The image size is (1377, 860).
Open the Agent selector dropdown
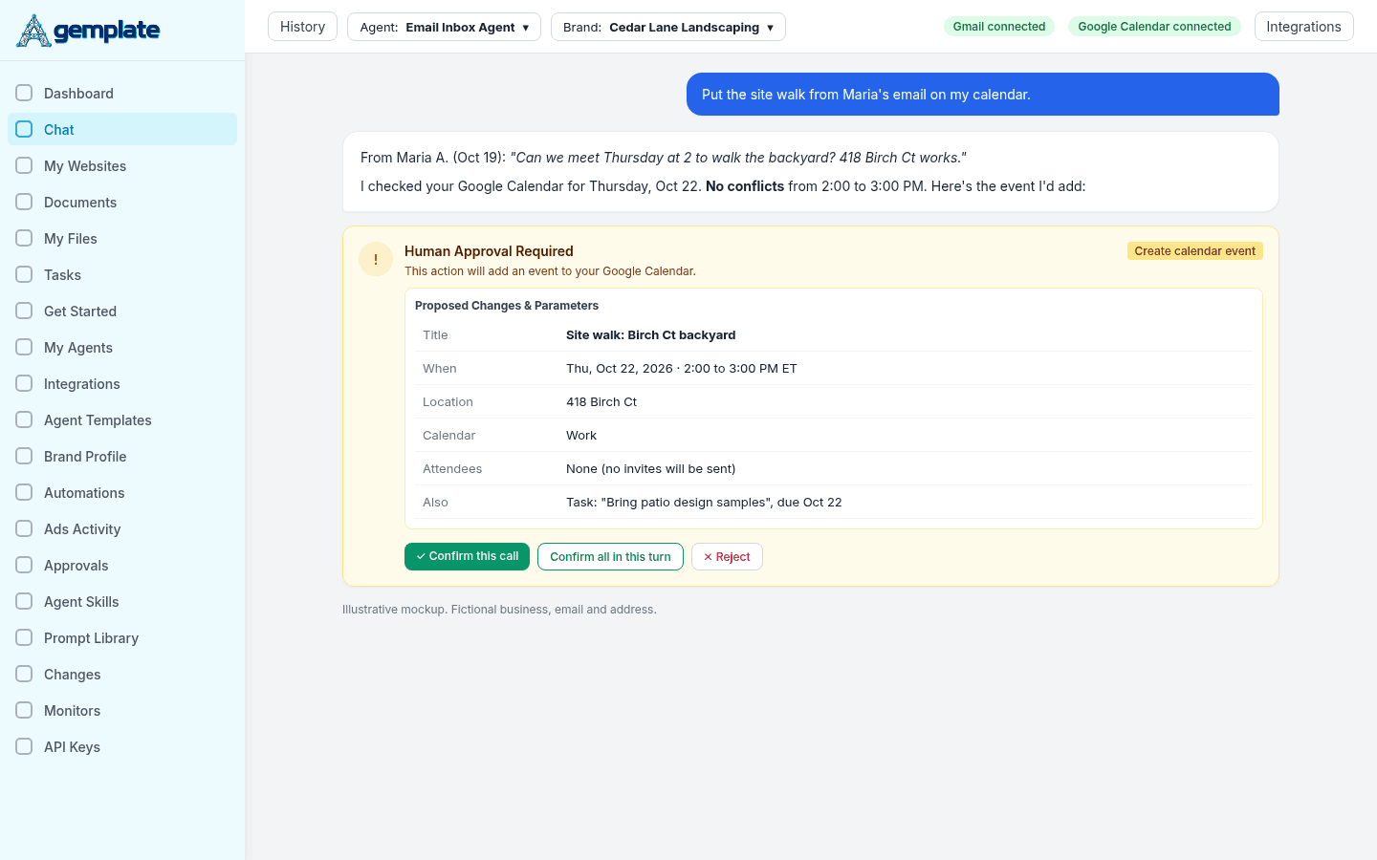coord(444,27)
